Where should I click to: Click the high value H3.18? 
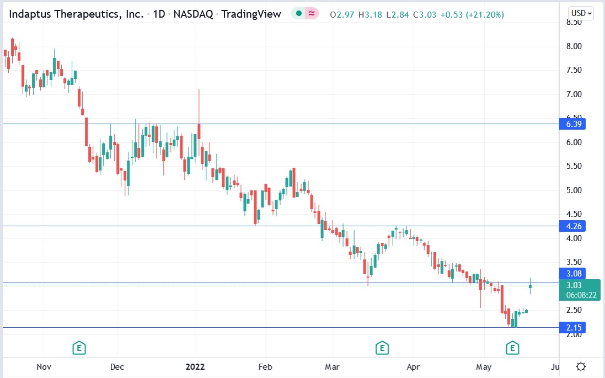click(x=370, y=15)
